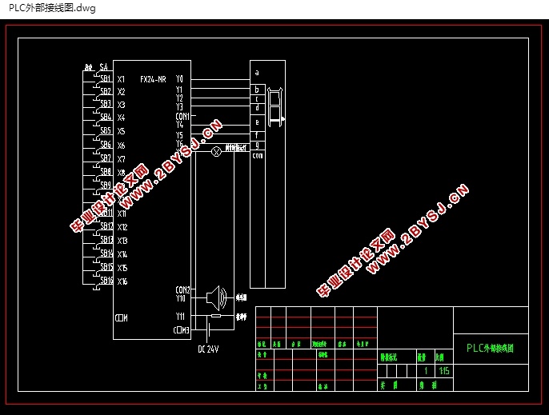Select pushbutton label SB1
The width and height of the screenshot is (549, 415).
coord(106,78)
